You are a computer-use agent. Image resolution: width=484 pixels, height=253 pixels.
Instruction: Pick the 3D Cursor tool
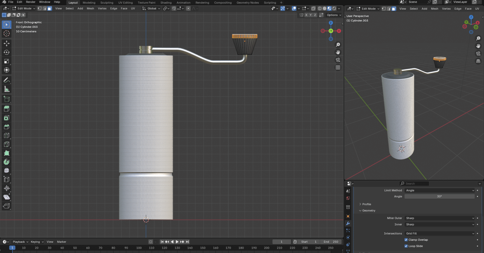[x=6, y=34]
